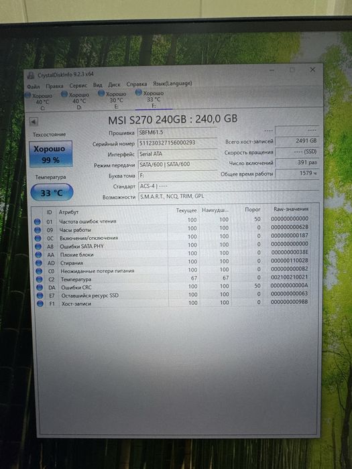352x469 pixels.
Task: Select the Включения/отключения attribute text
Action: [x=89, y=238]
